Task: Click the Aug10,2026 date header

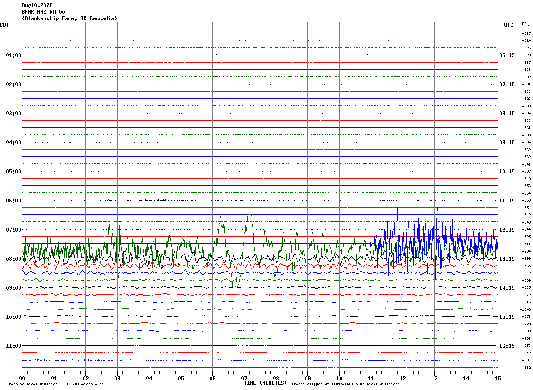Action: tap(37, 5)
